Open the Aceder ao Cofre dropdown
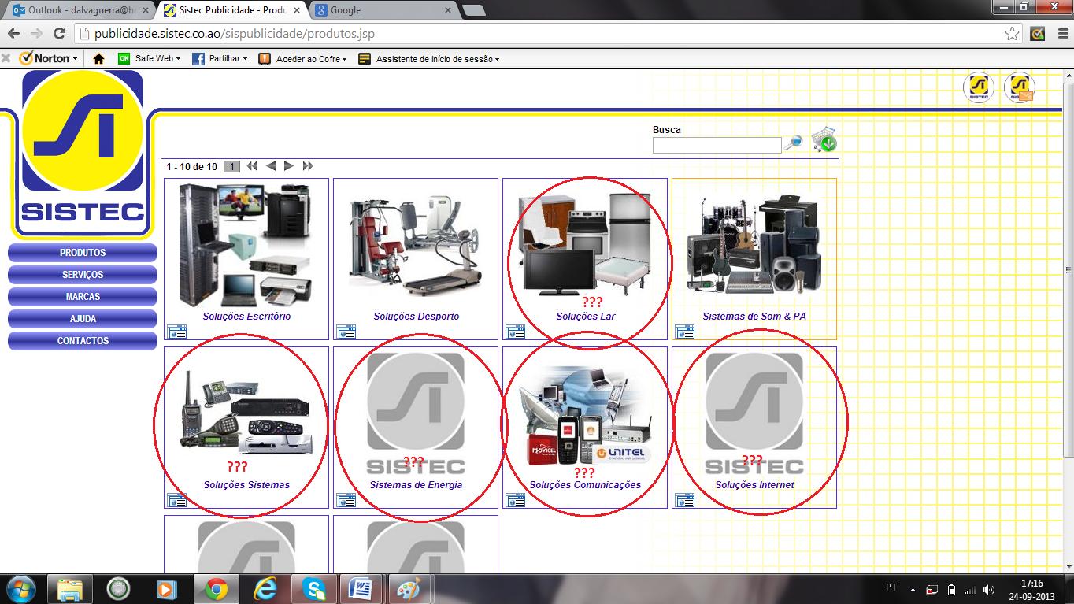This screenshot has height=604, width=1074. [303, 59]
